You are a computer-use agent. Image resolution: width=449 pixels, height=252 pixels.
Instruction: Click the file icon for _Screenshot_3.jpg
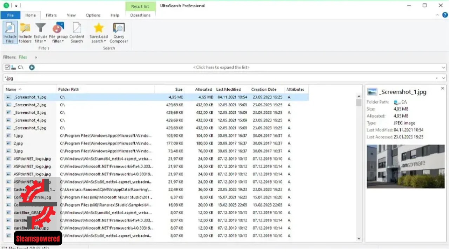[8, 113]
